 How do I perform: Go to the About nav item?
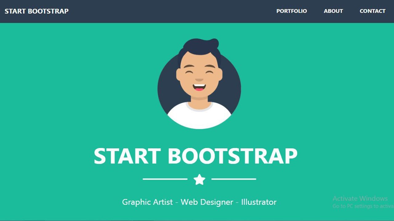[333, 11]
